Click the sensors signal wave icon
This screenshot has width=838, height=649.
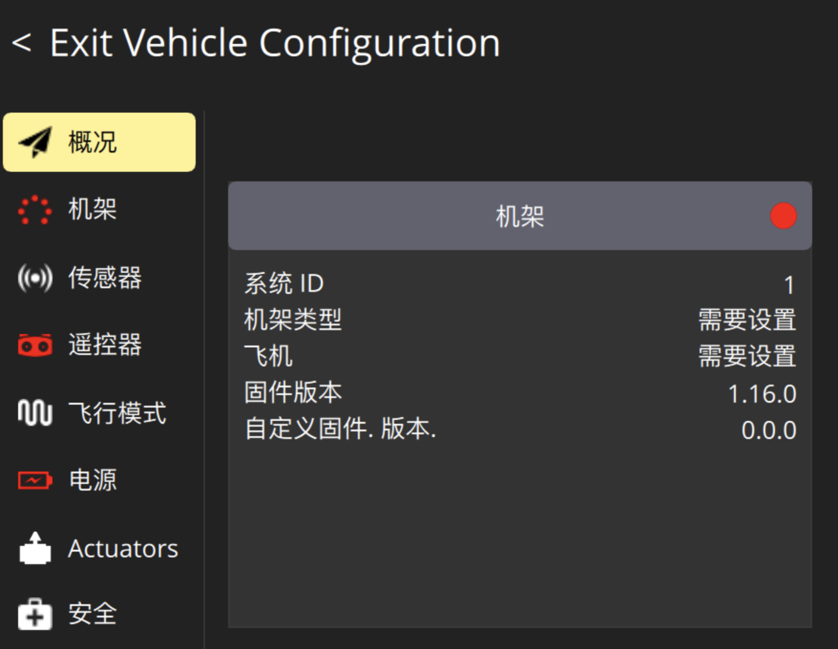pyautogui.click(x=35, y=277)
